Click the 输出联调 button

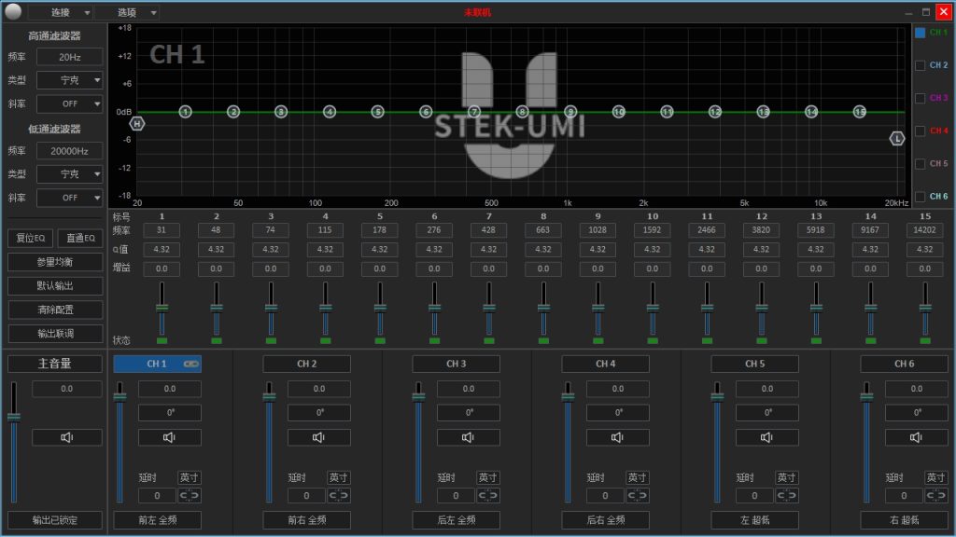[x=55, y=334]
